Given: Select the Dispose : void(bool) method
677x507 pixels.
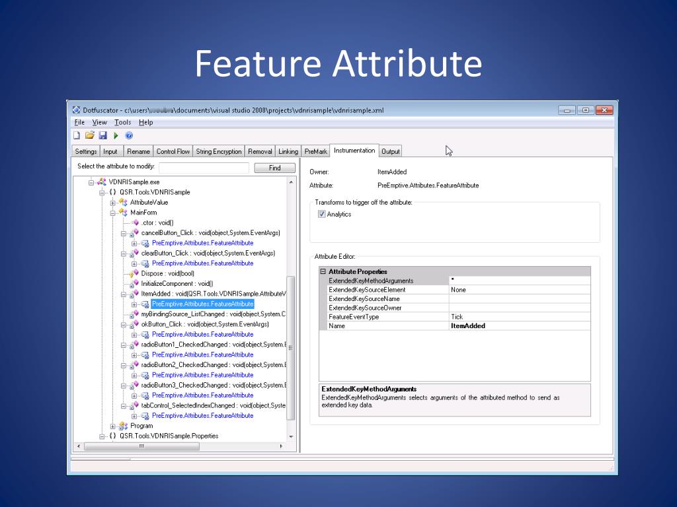Looking at the screenshot, I should click(x=167, y=273).
